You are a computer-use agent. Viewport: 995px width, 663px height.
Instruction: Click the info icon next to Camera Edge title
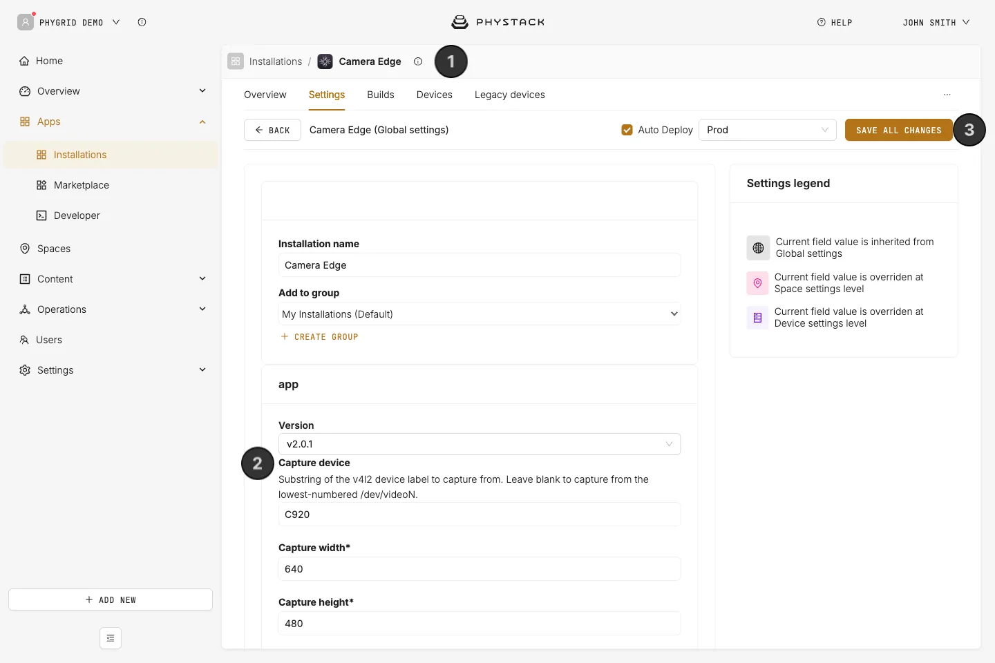click(x=418, y=61)
